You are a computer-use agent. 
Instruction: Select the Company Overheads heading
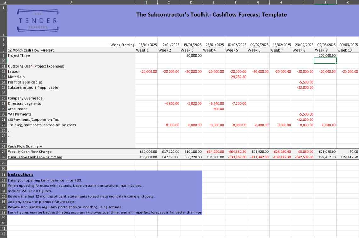[x=25, y=98]
